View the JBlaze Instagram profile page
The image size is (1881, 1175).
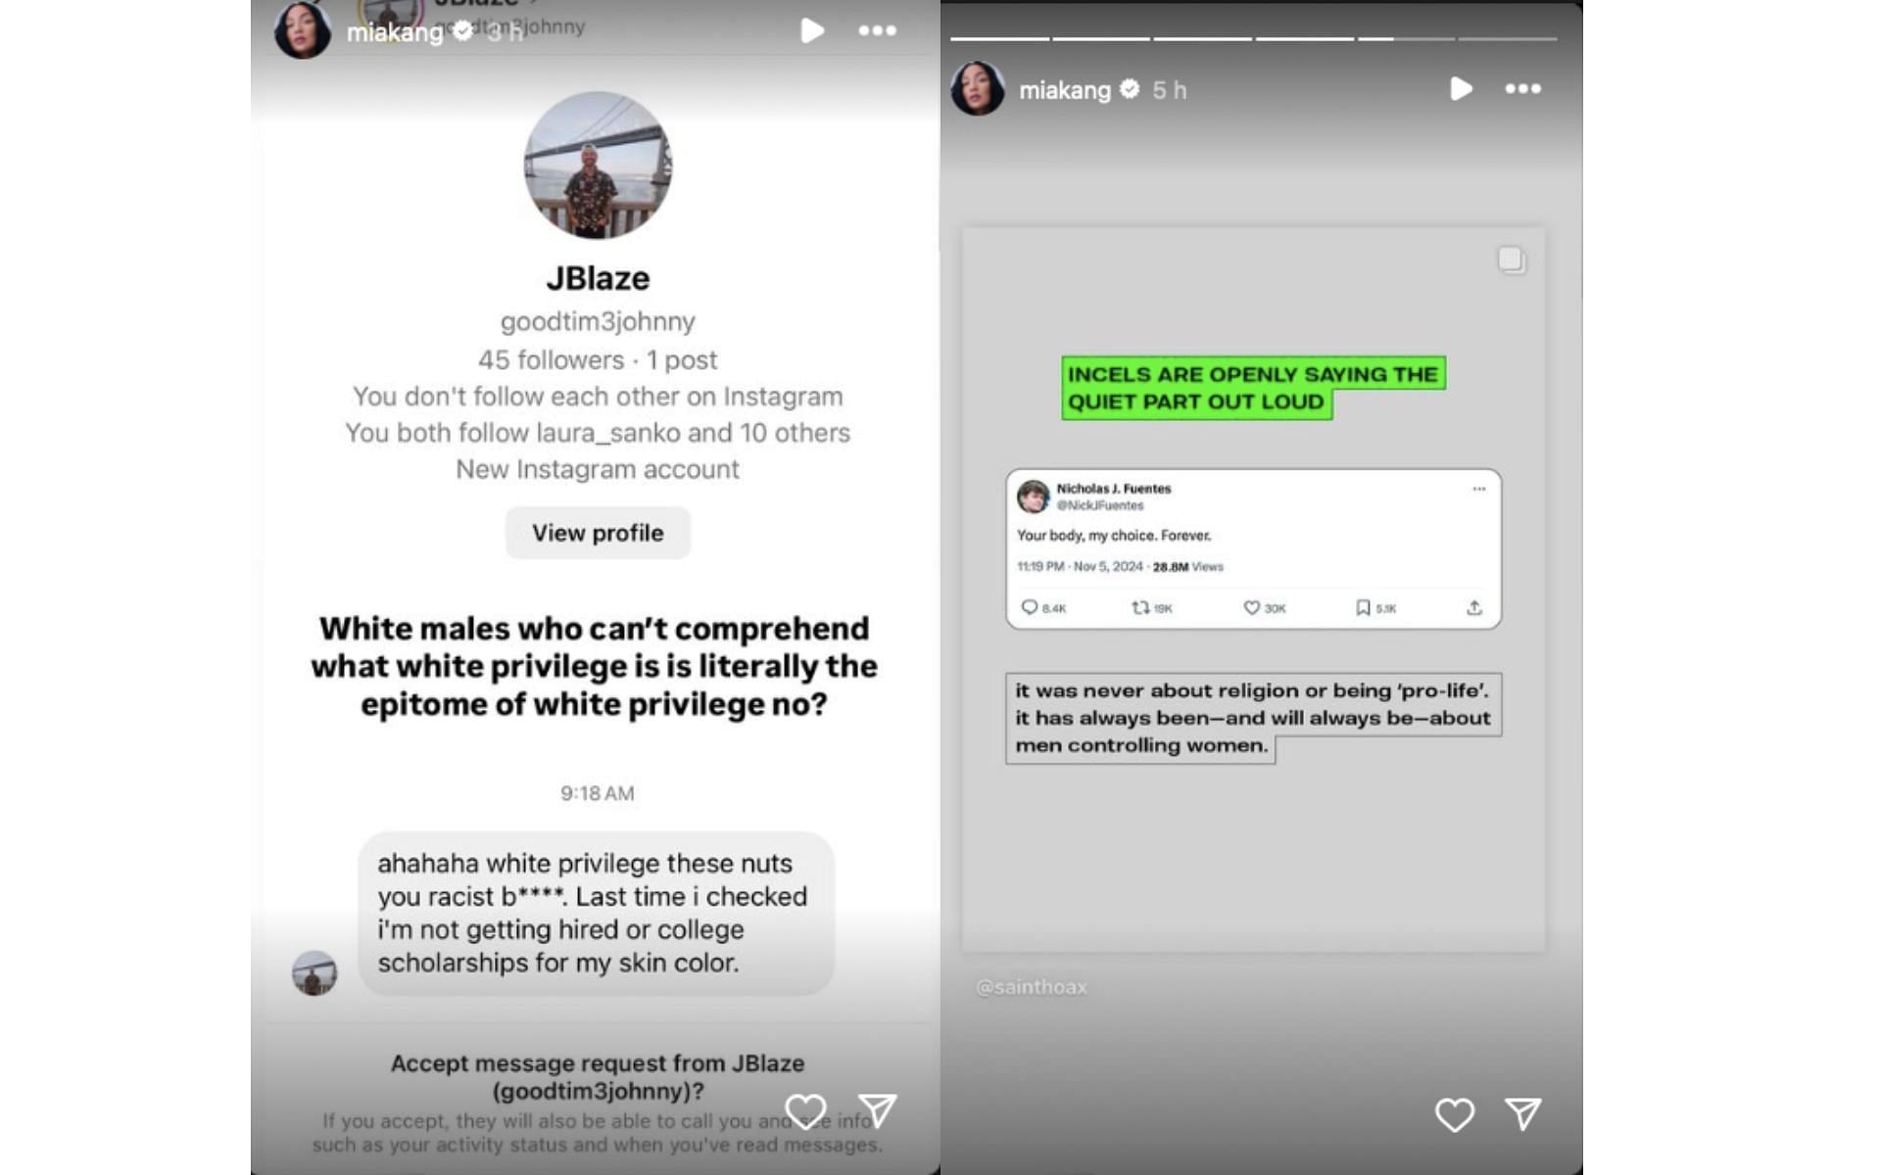(x=596, y=532)
